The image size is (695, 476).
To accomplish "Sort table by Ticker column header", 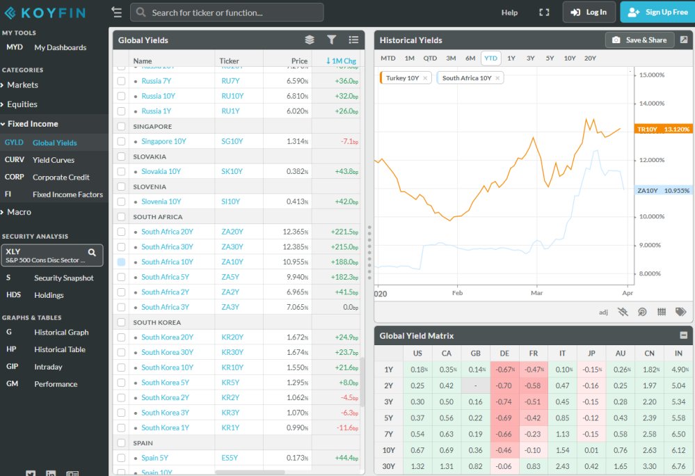I will tap(229, 61).
